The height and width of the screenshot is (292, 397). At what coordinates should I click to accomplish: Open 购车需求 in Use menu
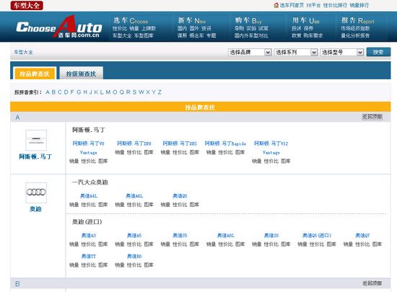coord(313,35)
